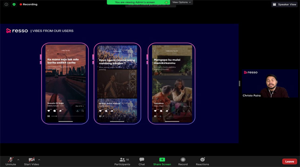Screen dimensions: 300x167
Task: Click the green encryption shield icon
Action: pos(14,4)
